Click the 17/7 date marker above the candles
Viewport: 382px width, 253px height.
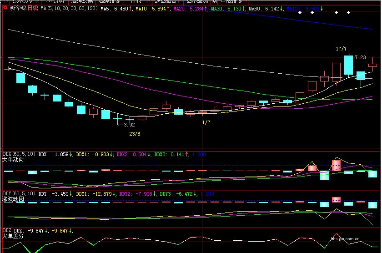(x=341, y=49)
